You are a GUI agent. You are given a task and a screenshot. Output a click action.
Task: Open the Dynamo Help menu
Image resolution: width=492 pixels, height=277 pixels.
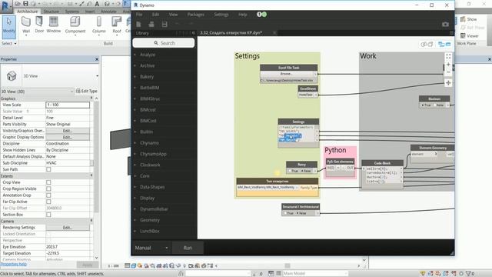coord(242,15)
